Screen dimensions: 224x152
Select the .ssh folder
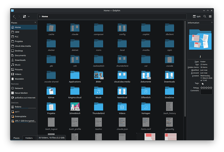coord(75,61)
